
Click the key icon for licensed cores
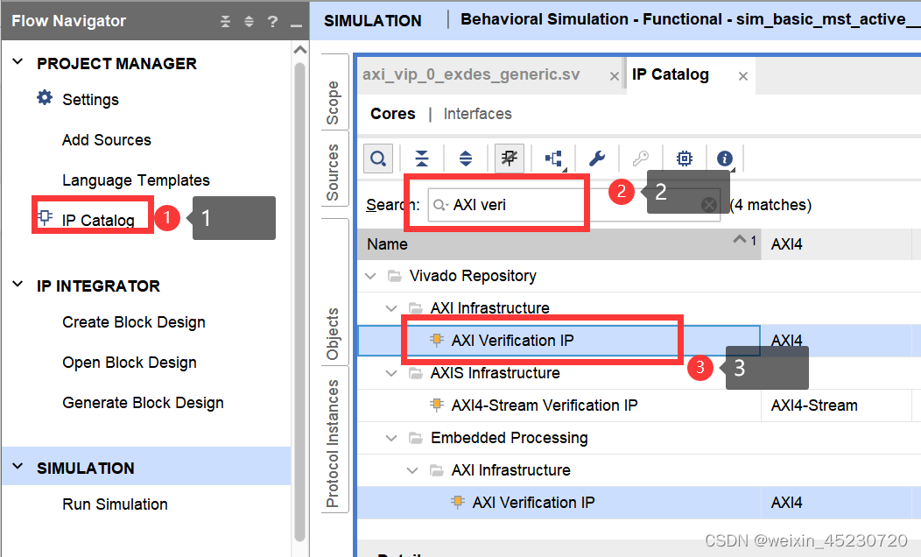pyautogui.click(x=640, y=158)
